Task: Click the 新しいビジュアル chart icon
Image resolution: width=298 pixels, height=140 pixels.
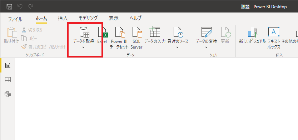Action: [x=253, y=32]
